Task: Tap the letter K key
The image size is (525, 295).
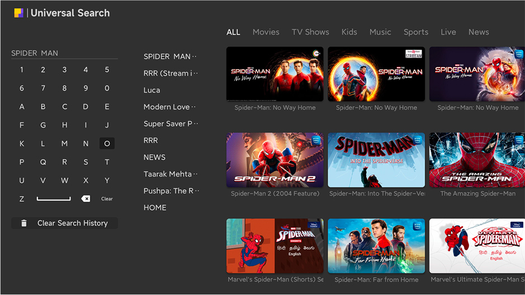Action: (x=22, y=144)
